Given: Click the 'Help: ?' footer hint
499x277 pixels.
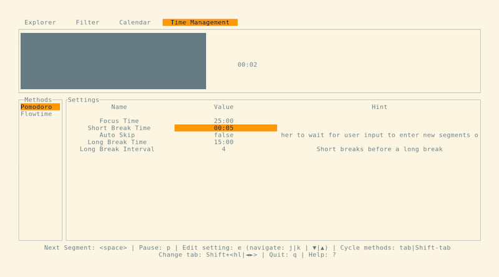Looking at the screenshot, I should pyautogui.click(x=322, y=255).
